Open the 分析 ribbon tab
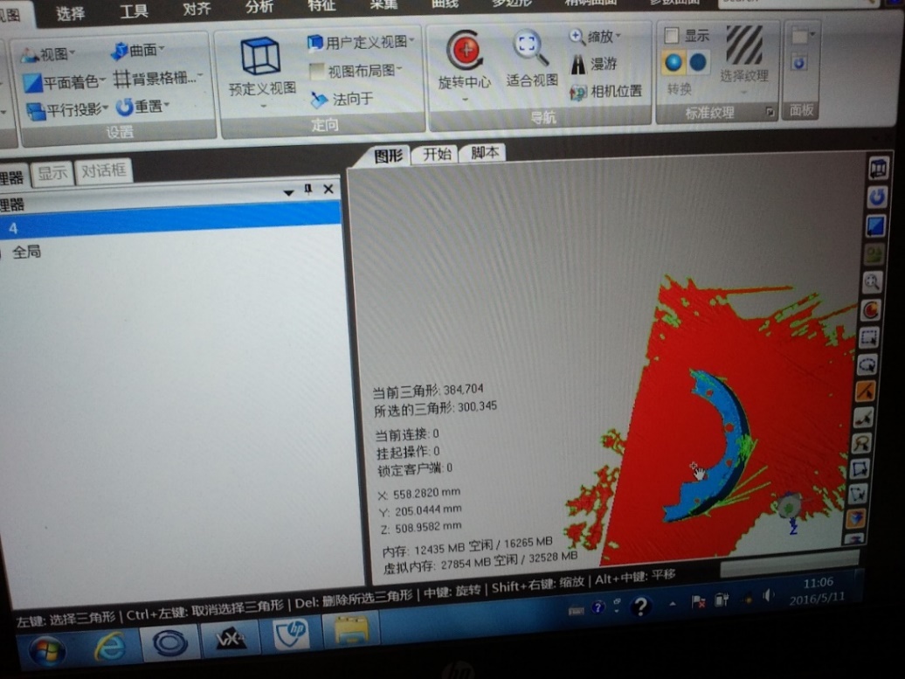The width and height of the screenshot is (905, 679). [x=259, y=7]
